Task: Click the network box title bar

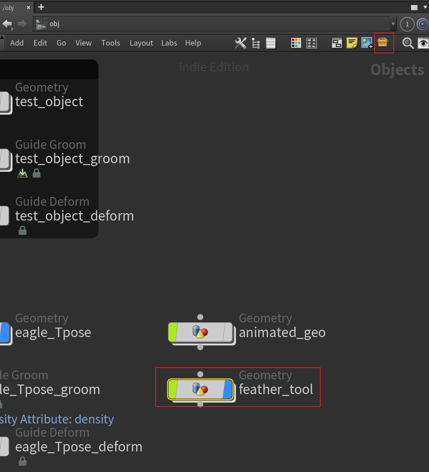Action: 49,69
